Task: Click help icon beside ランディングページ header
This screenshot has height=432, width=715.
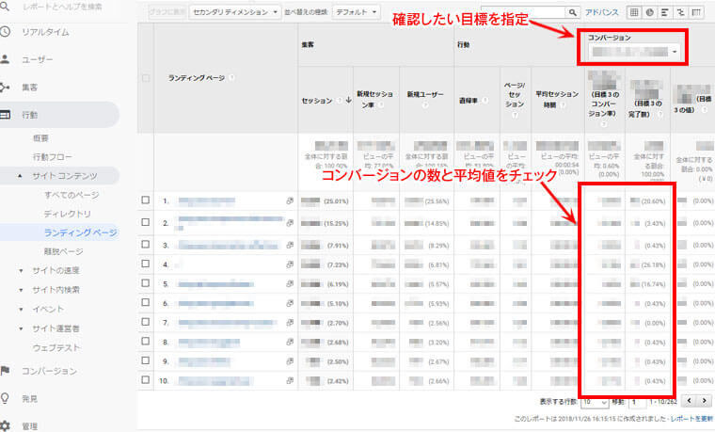Action: click(231, 78)
